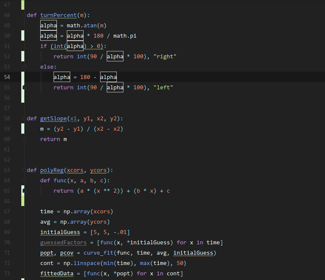Click the fold end marker on line 60
The width and height of the screenshot is (325, 280).
[24, 139]
